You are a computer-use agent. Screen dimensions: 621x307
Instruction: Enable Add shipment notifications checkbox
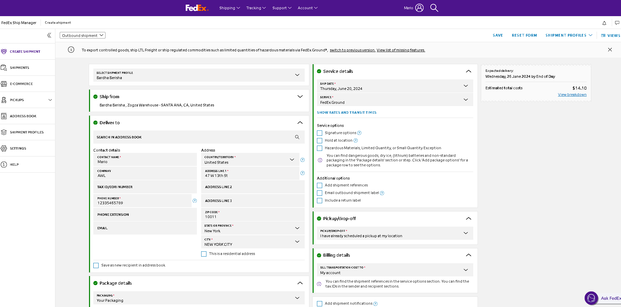pyautogui.click(x=320, y=304)
